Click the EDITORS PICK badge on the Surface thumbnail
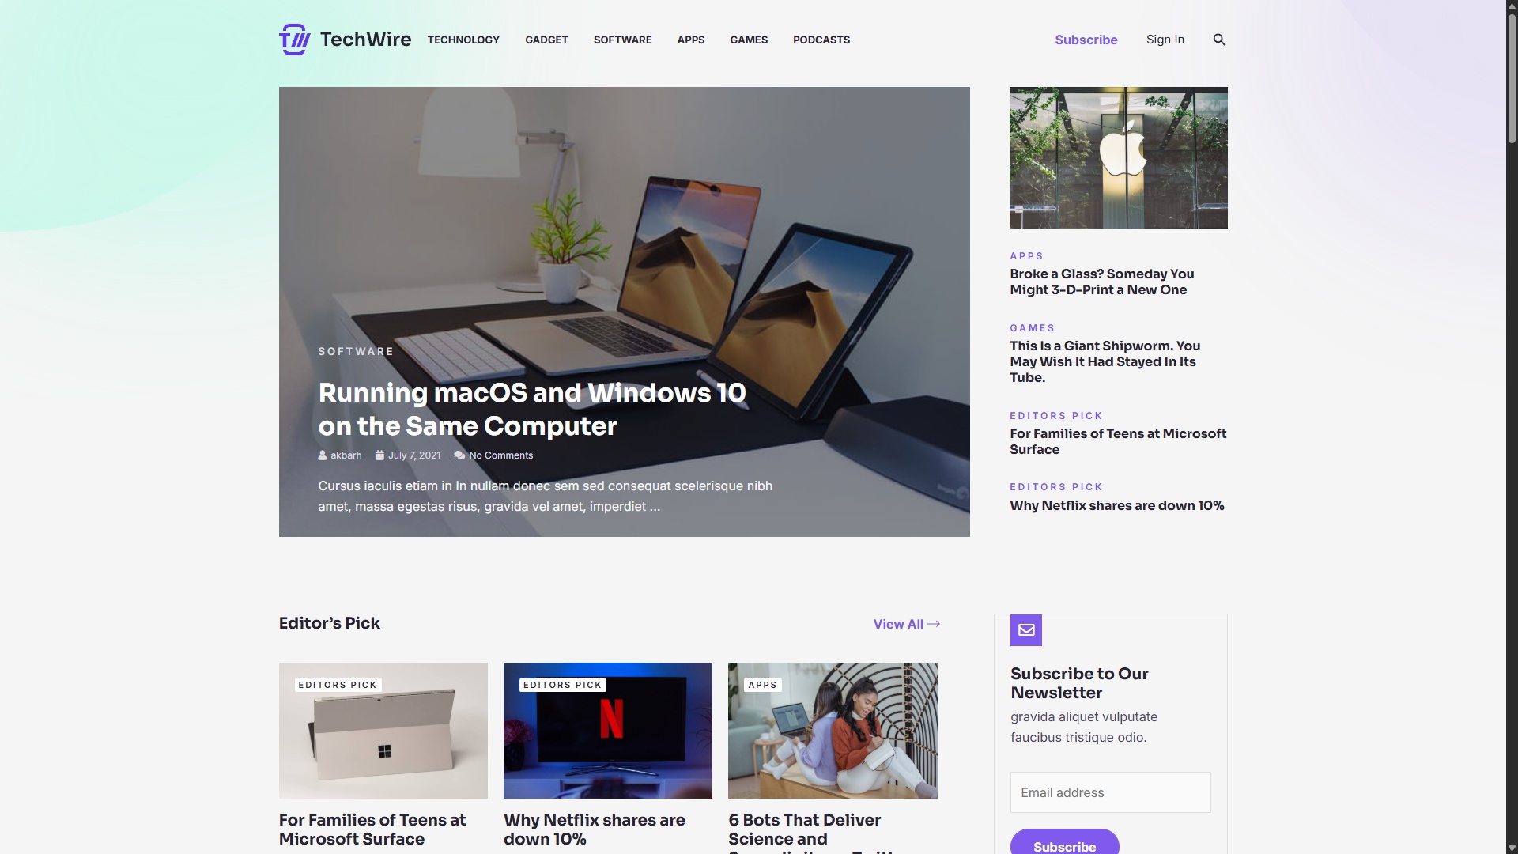The width and height of the screenshot is (1518, 854). click(x=337, y=685)
